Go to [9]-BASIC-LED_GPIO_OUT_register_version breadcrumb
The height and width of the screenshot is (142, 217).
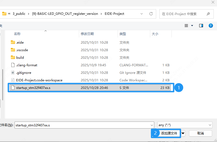(65, 14)
